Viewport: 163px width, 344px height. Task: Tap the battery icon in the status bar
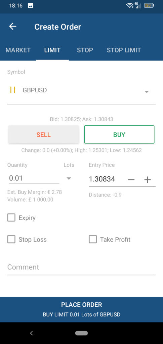tap(149, 6)
